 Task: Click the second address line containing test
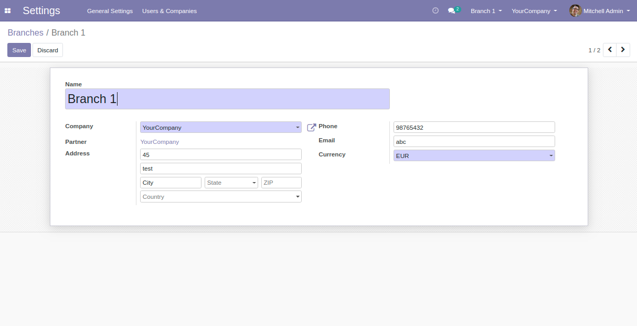221,168
